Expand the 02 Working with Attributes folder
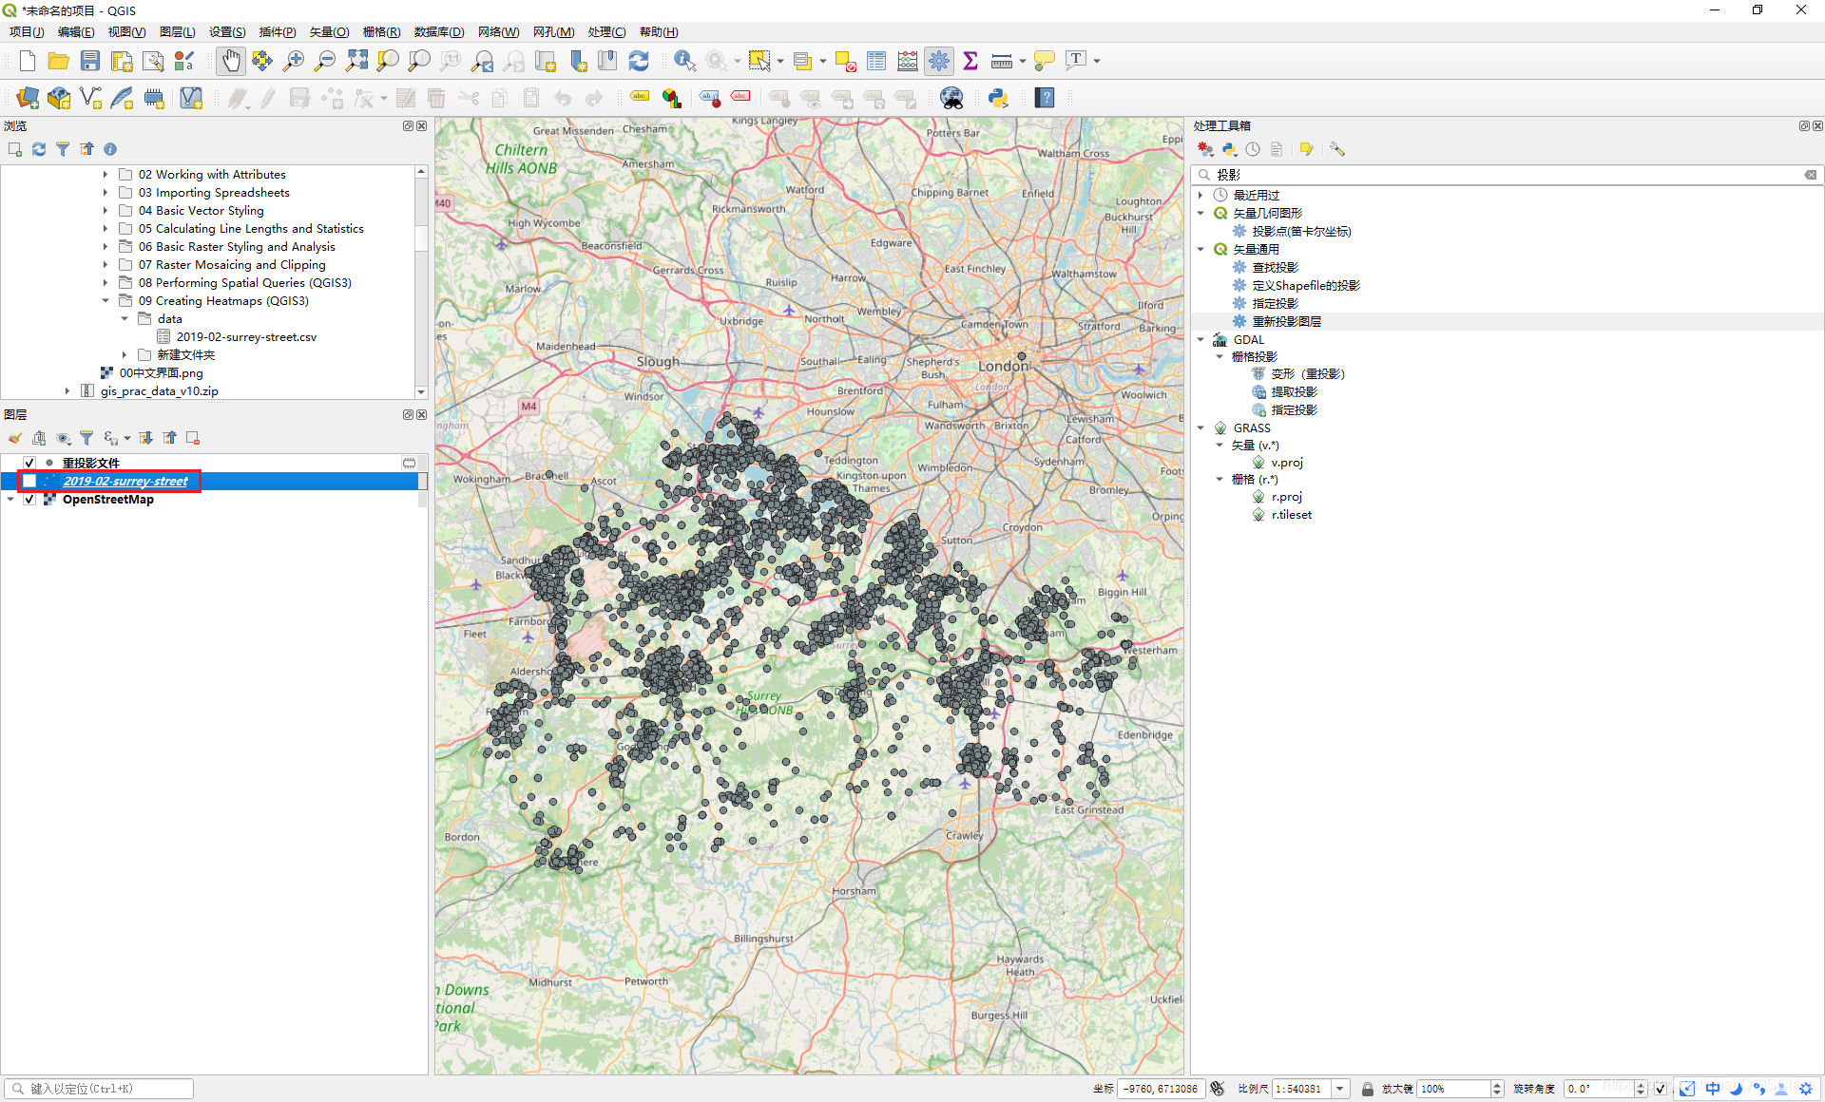This screenshot has height=1102, width=1825. click(x=106, y=175)
